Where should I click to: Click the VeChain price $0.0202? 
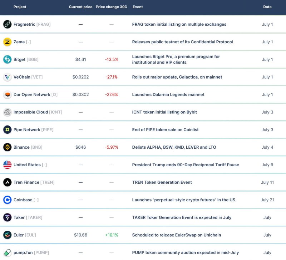[x=81, y=77]
